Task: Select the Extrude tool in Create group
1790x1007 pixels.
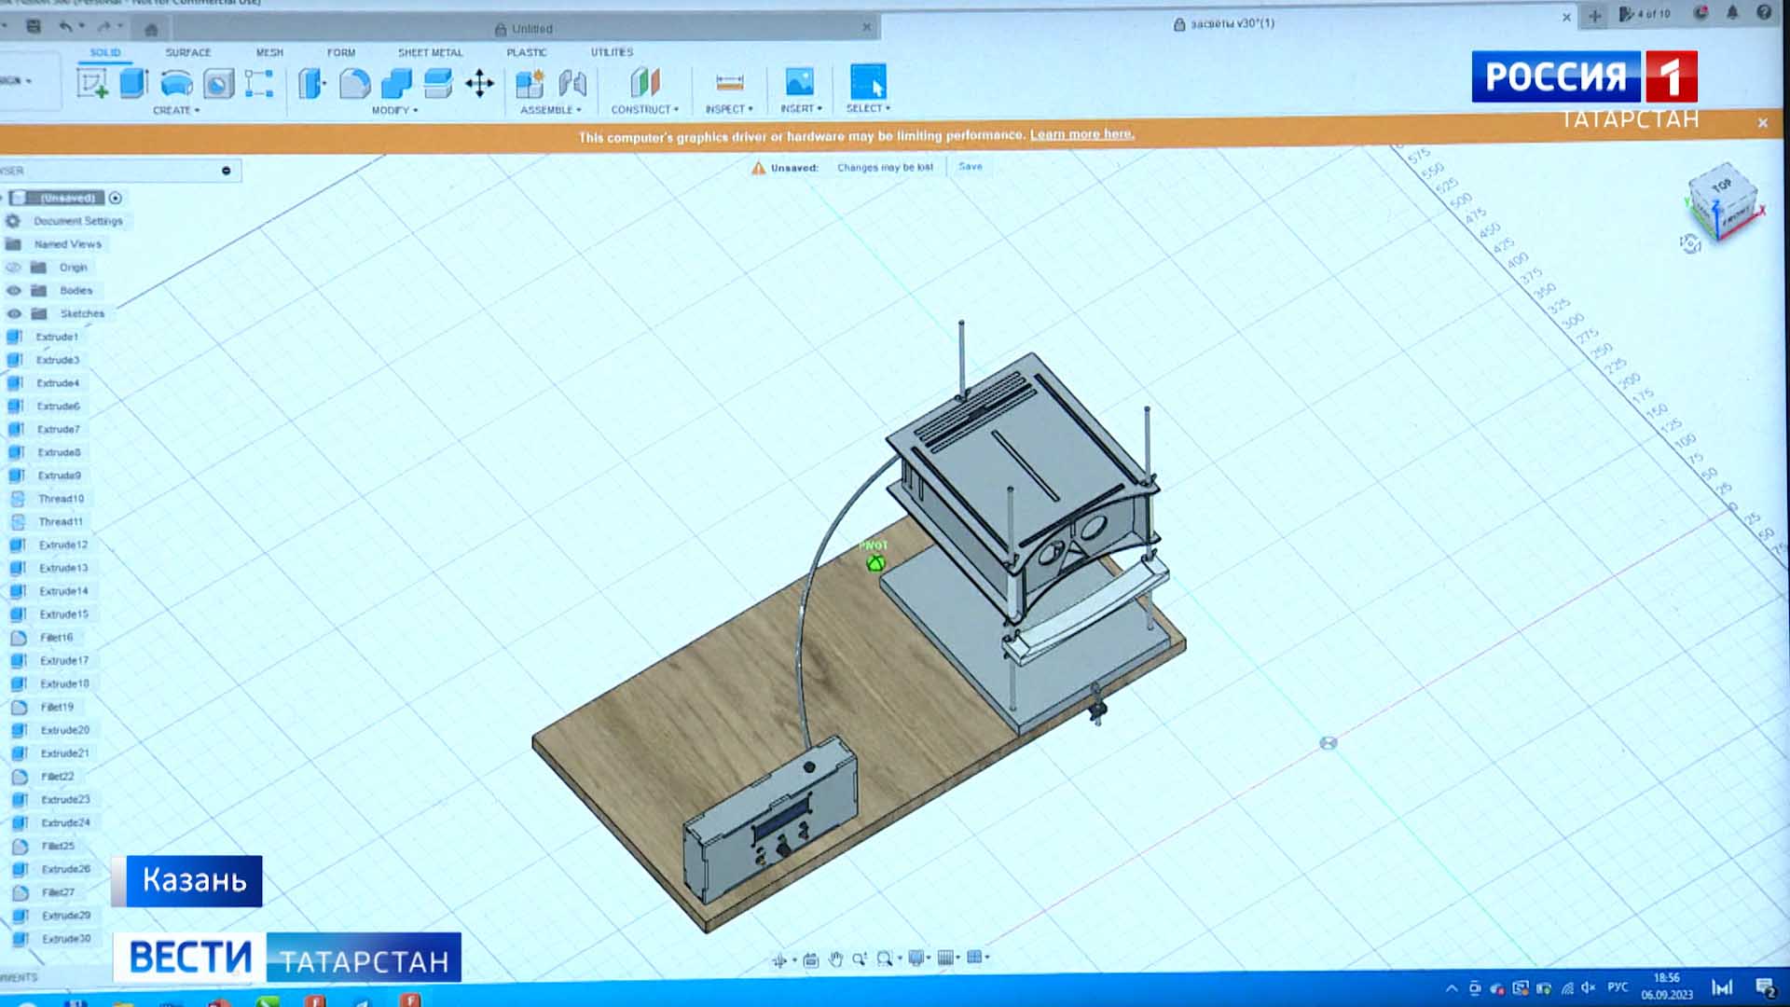Action: click(134, 83)
